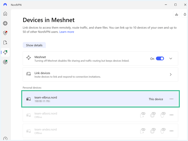Open more options for team-elbrus.nord
This screenshot has height=141, width=188.
click(x=171, y=99)
